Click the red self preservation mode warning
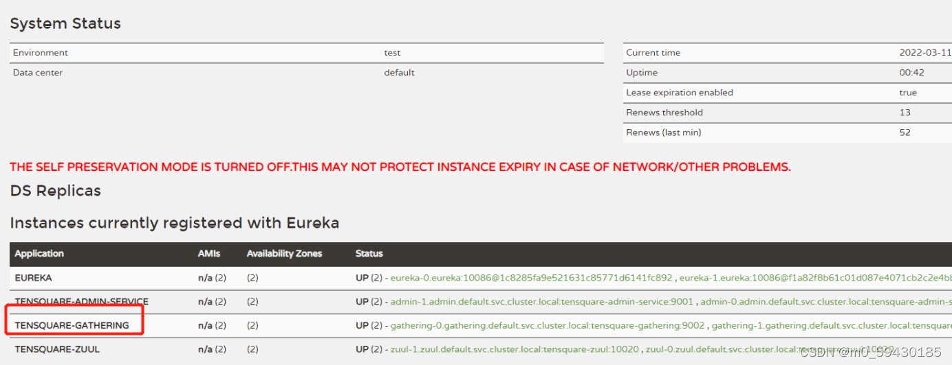The width and height of the screenshot is (952, 365). tap(400, 167)
